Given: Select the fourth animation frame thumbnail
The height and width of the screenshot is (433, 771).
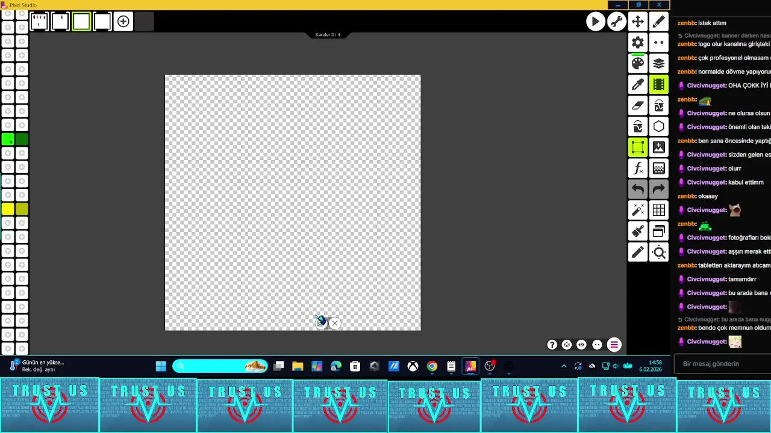Looking at the screenshot, I should [x=102, y=22].
